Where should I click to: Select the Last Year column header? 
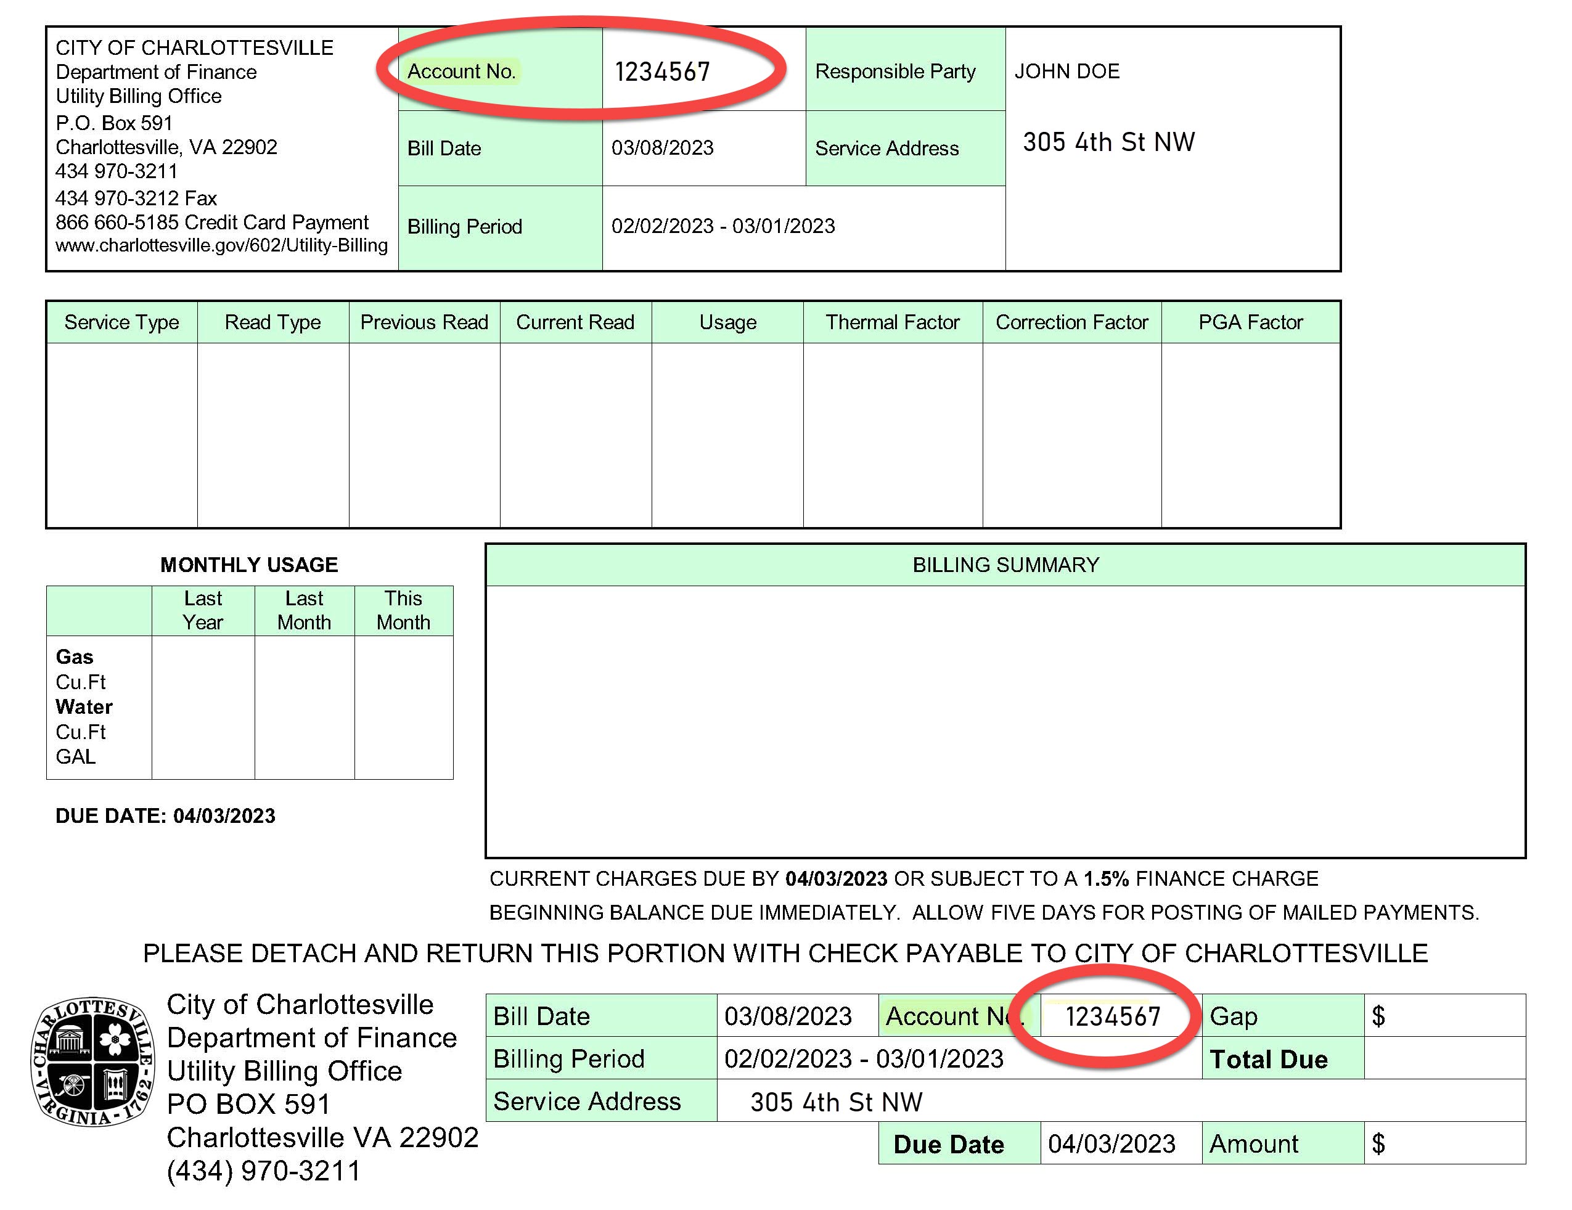point(203,610)
